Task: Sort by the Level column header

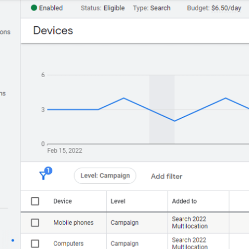Action: pos(118,201)
